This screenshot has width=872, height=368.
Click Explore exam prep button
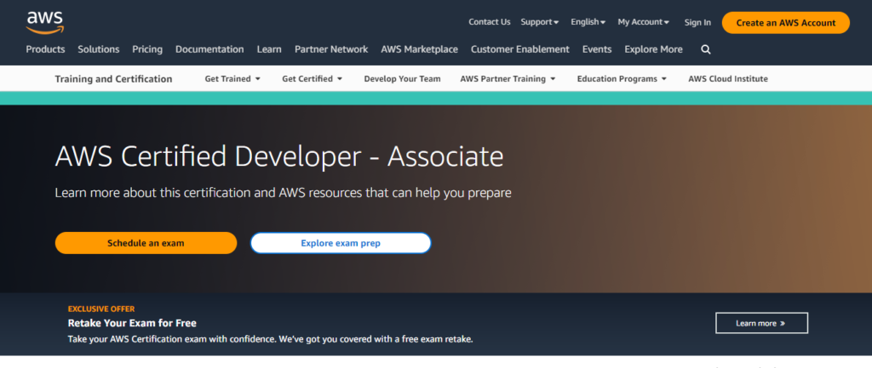coord(341,243)
